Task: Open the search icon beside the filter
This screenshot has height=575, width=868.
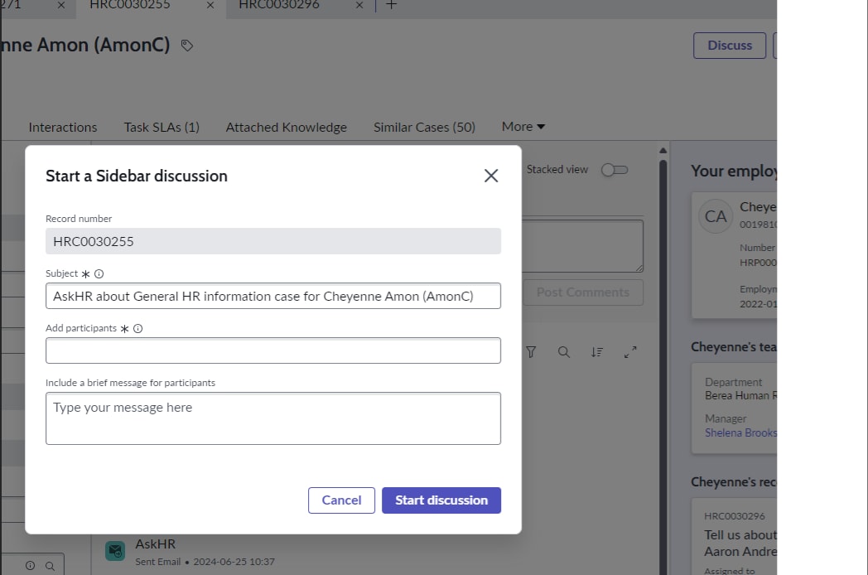Action: point(564,352)
